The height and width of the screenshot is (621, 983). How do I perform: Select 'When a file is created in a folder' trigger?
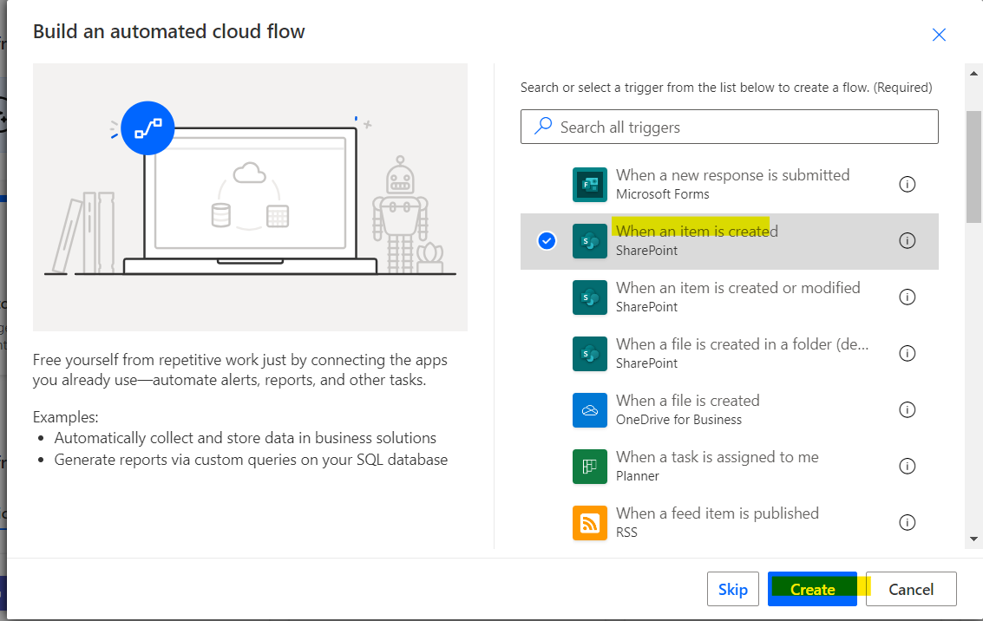coord(729,353)
